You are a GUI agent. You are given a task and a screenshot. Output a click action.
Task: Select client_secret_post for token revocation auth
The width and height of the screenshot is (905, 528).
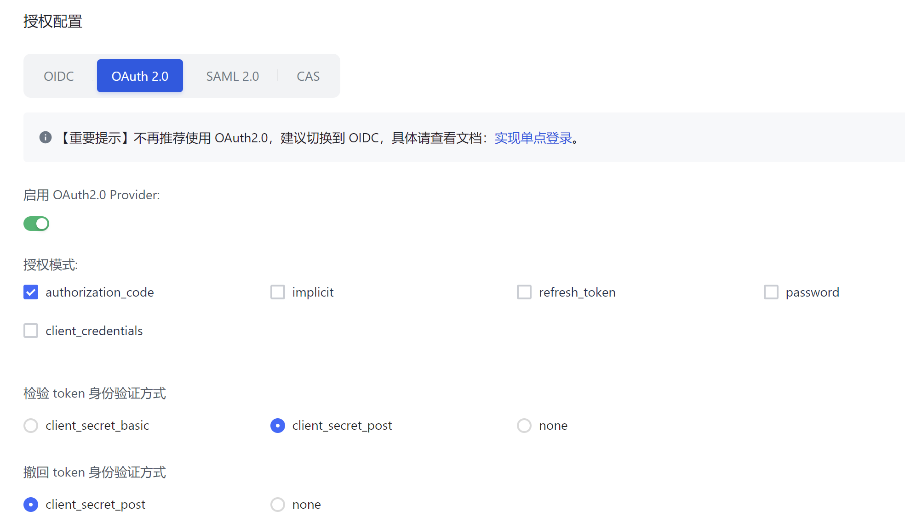tap(30, 504)
